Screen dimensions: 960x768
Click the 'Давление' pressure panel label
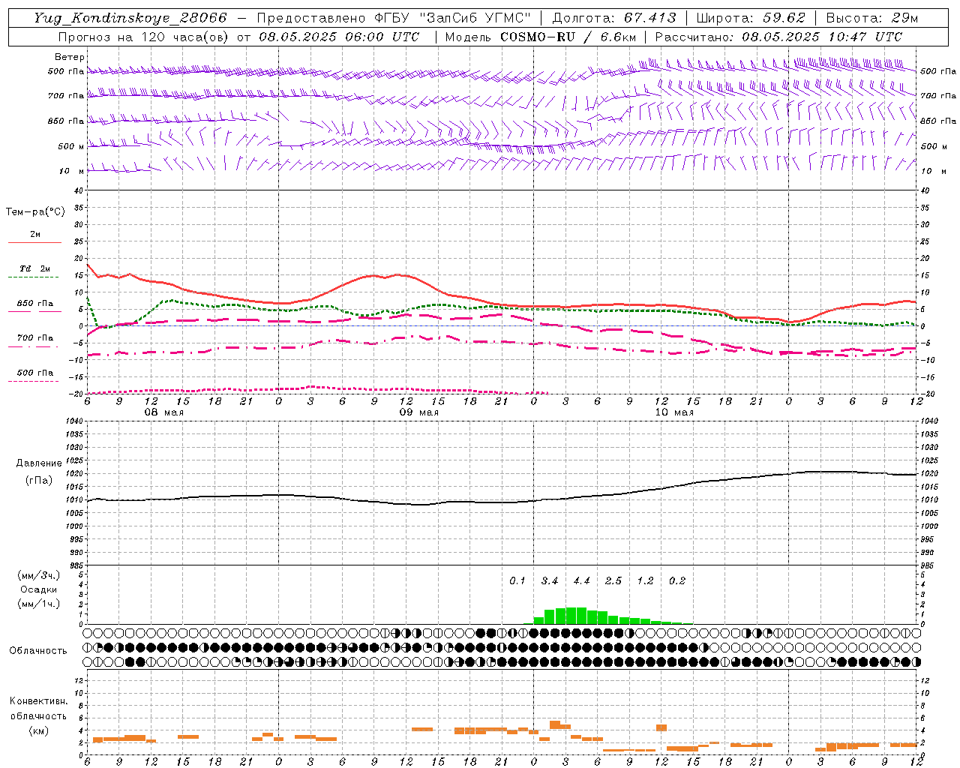click(x=39, y=463)
